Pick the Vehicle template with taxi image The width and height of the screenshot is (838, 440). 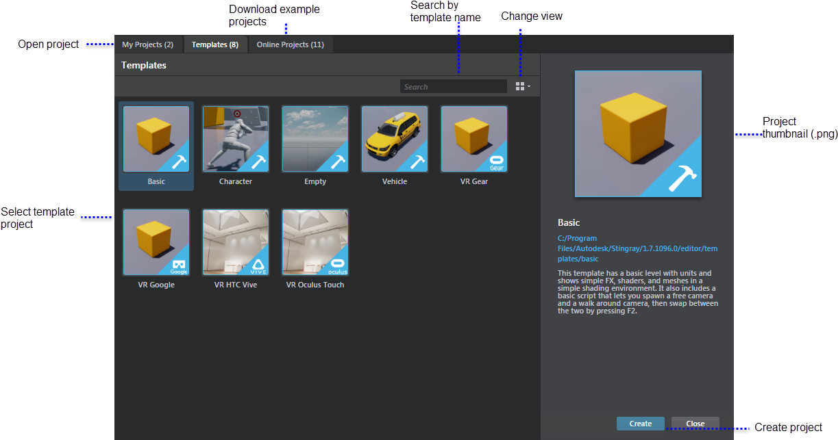(395, 139)
